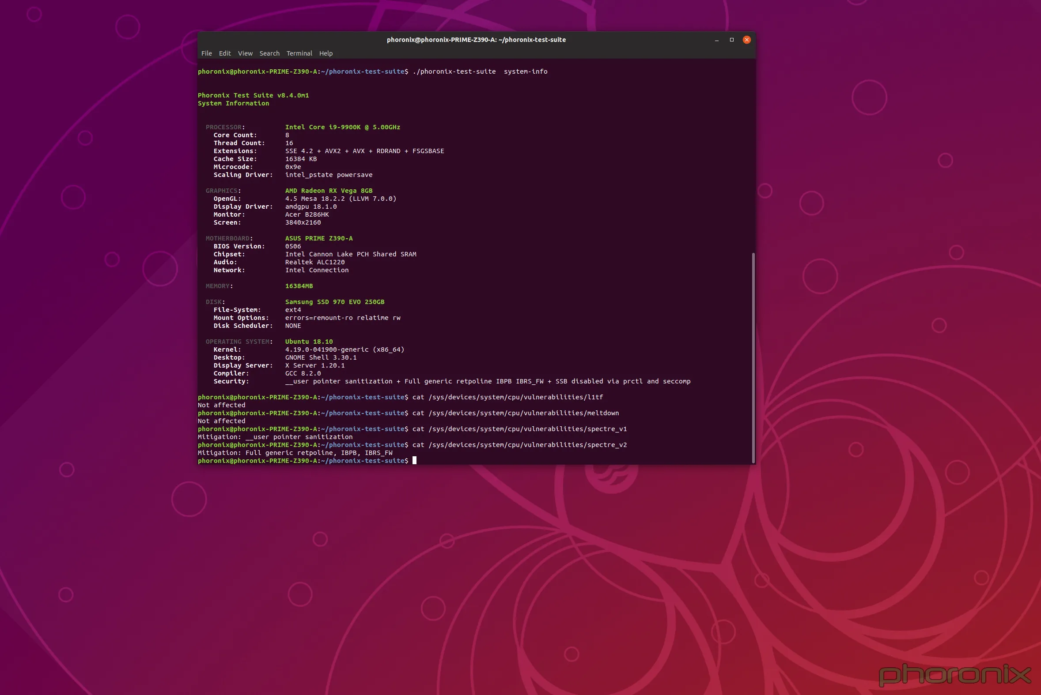Click the 'PROCESSOR:' section label

(225, 127)
